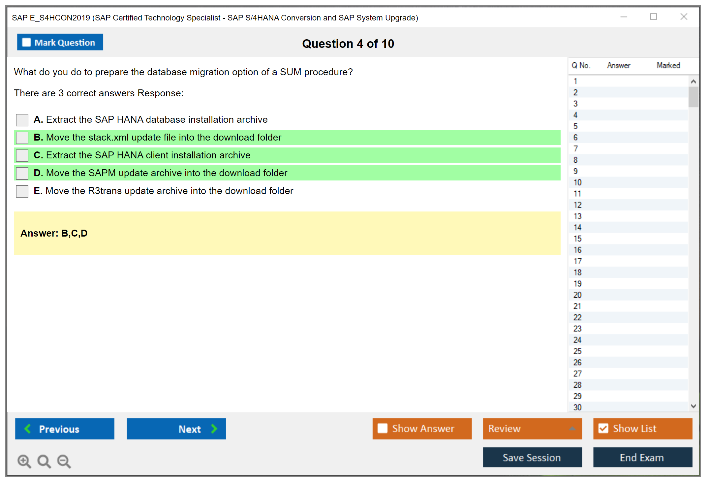The height and width of the screenshot is (485, 709).
Task: Check answer option A checkbox
Action: pyautogui.click(x=22, y=120)
